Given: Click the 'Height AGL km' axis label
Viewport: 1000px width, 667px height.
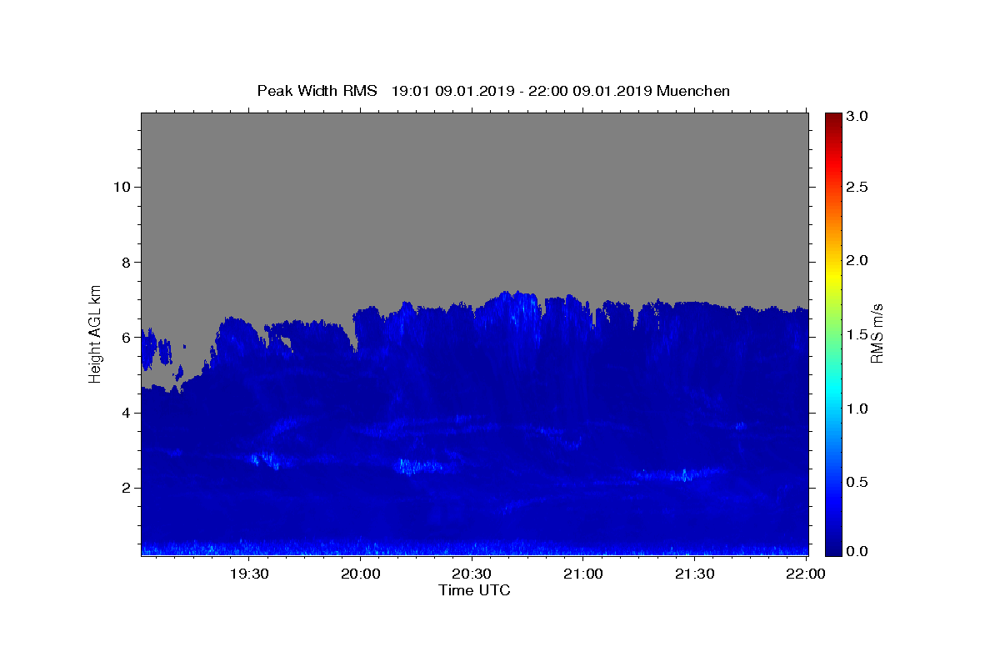Looking at the screenshot, I should pos(96,333).
